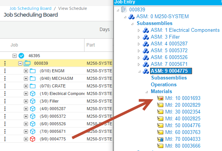
Task: Click the cube icon for (6/0) 0005526
Action: (33, 124)
